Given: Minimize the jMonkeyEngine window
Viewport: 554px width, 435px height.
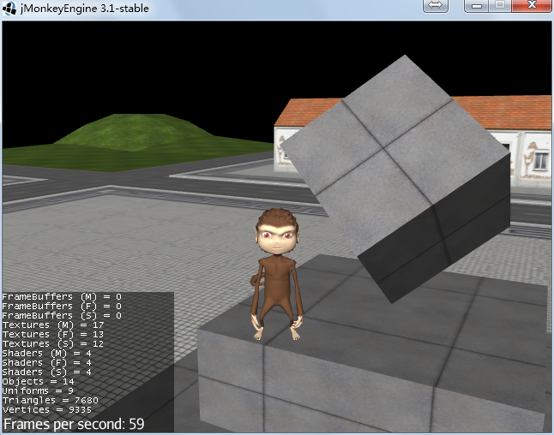Looking at the screenshot, I should (477, 6).
